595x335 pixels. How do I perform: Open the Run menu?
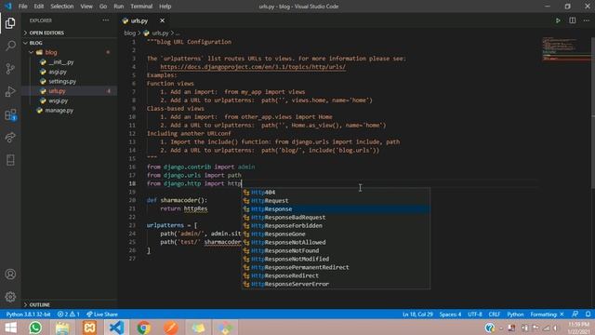[118, 7]
